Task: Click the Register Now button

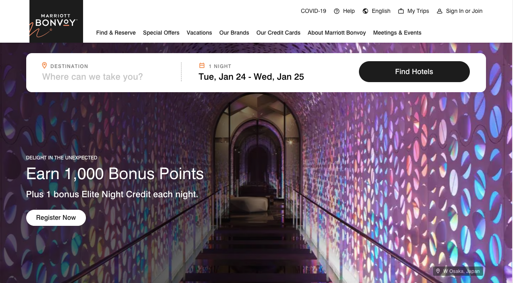Action: pyautogui.click(x=56, y=218)
